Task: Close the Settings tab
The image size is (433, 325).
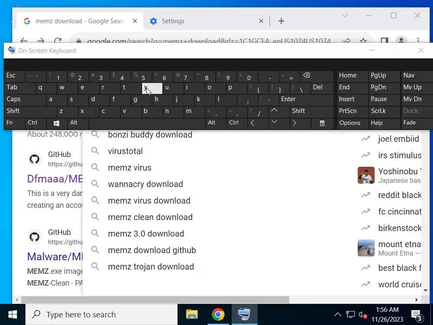Action: (x=261, y=21)
